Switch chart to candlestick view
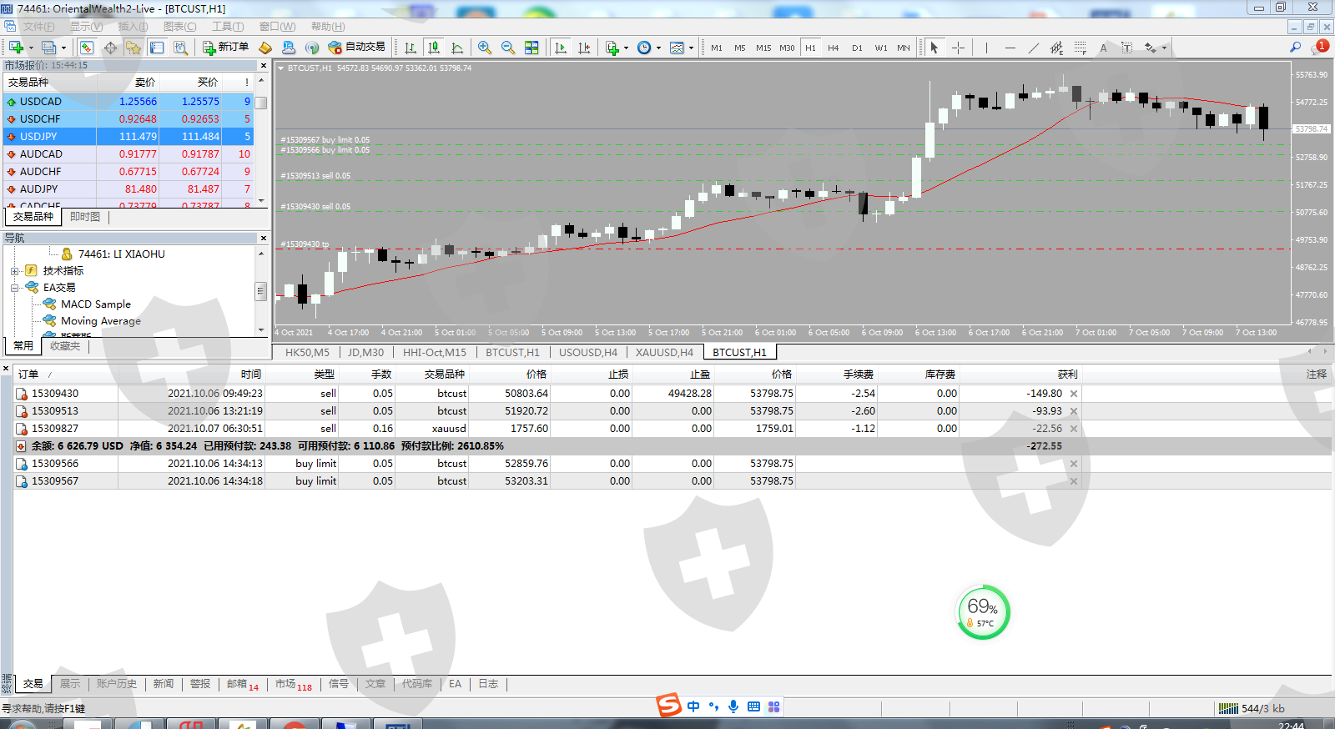This screenshot has height=729, width=1335. [433, 48]
